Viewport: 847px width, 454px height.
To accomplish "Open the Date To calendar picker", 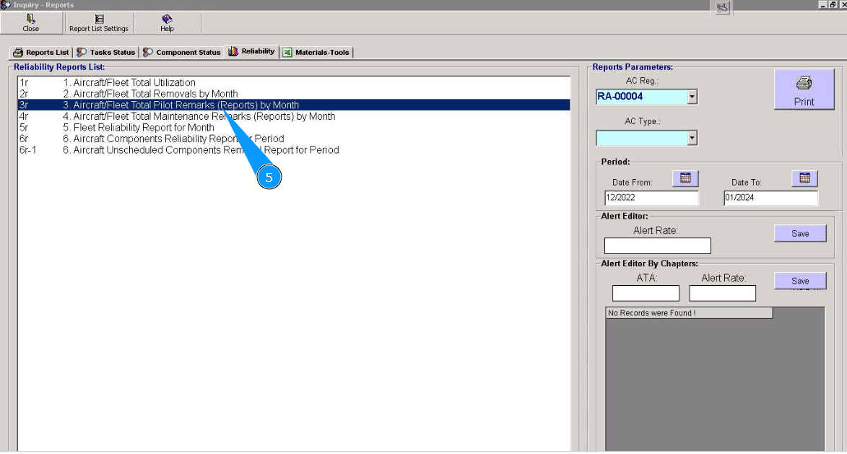I will (805, 178).
